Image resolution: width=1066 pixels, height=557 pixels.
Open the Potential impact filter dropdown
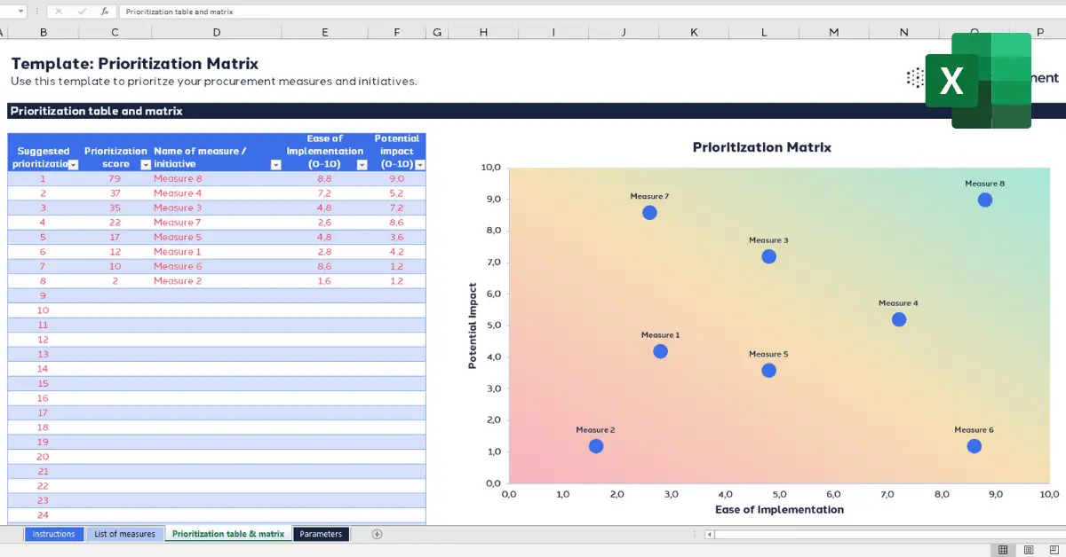(x=418, y=163)
